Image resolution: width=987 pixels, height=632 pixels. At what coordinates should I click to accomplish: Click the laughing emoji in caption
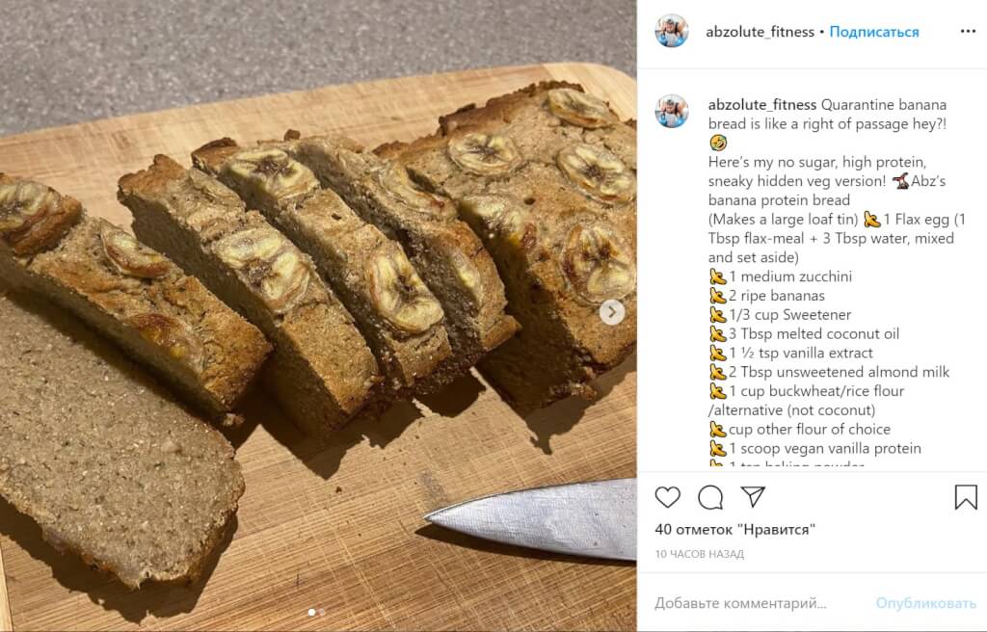click(x=717, y=143)
